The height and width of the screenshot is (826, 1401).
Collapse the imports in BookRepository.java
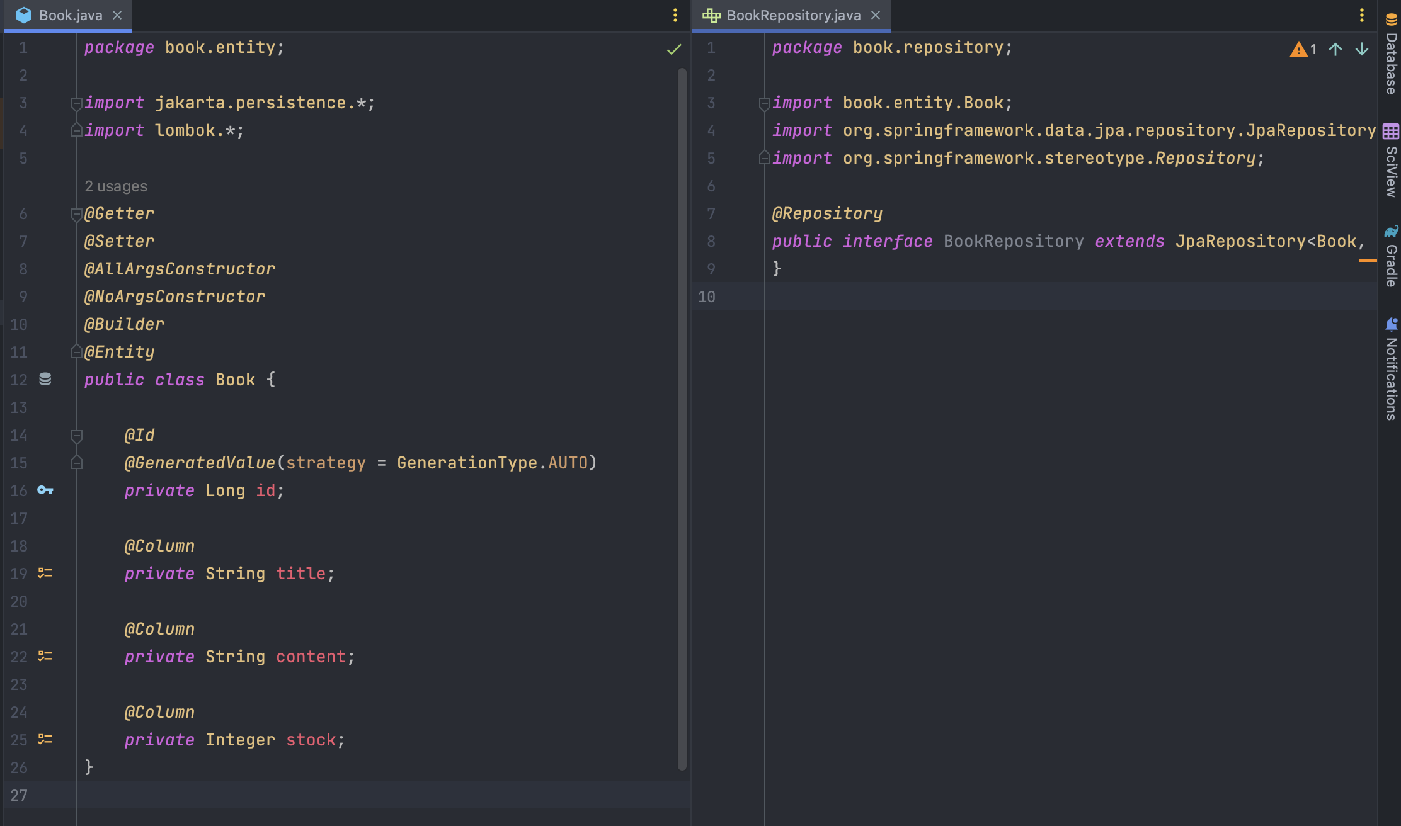click(764, 103)
